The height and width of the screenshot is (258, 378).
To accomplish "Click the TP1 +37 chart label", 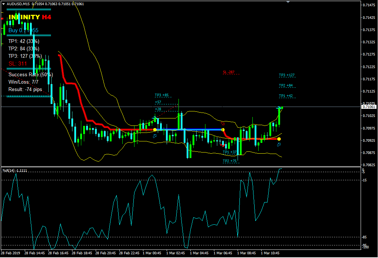I will [229, 152].
